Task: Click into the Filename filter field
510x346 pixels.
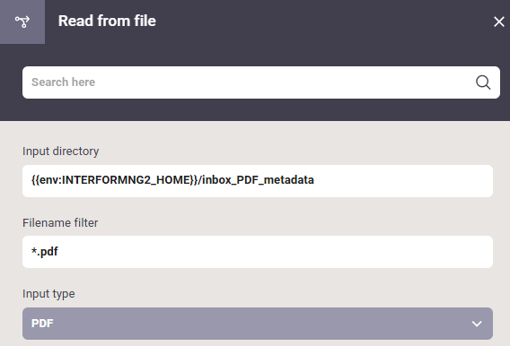Action: 258,252
